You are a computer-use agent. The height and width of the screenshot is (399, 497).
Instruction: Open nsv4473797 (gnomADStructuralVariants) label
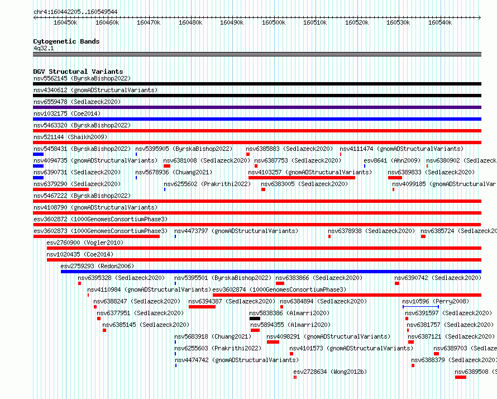pyautogui.click(x=236, y=231)
